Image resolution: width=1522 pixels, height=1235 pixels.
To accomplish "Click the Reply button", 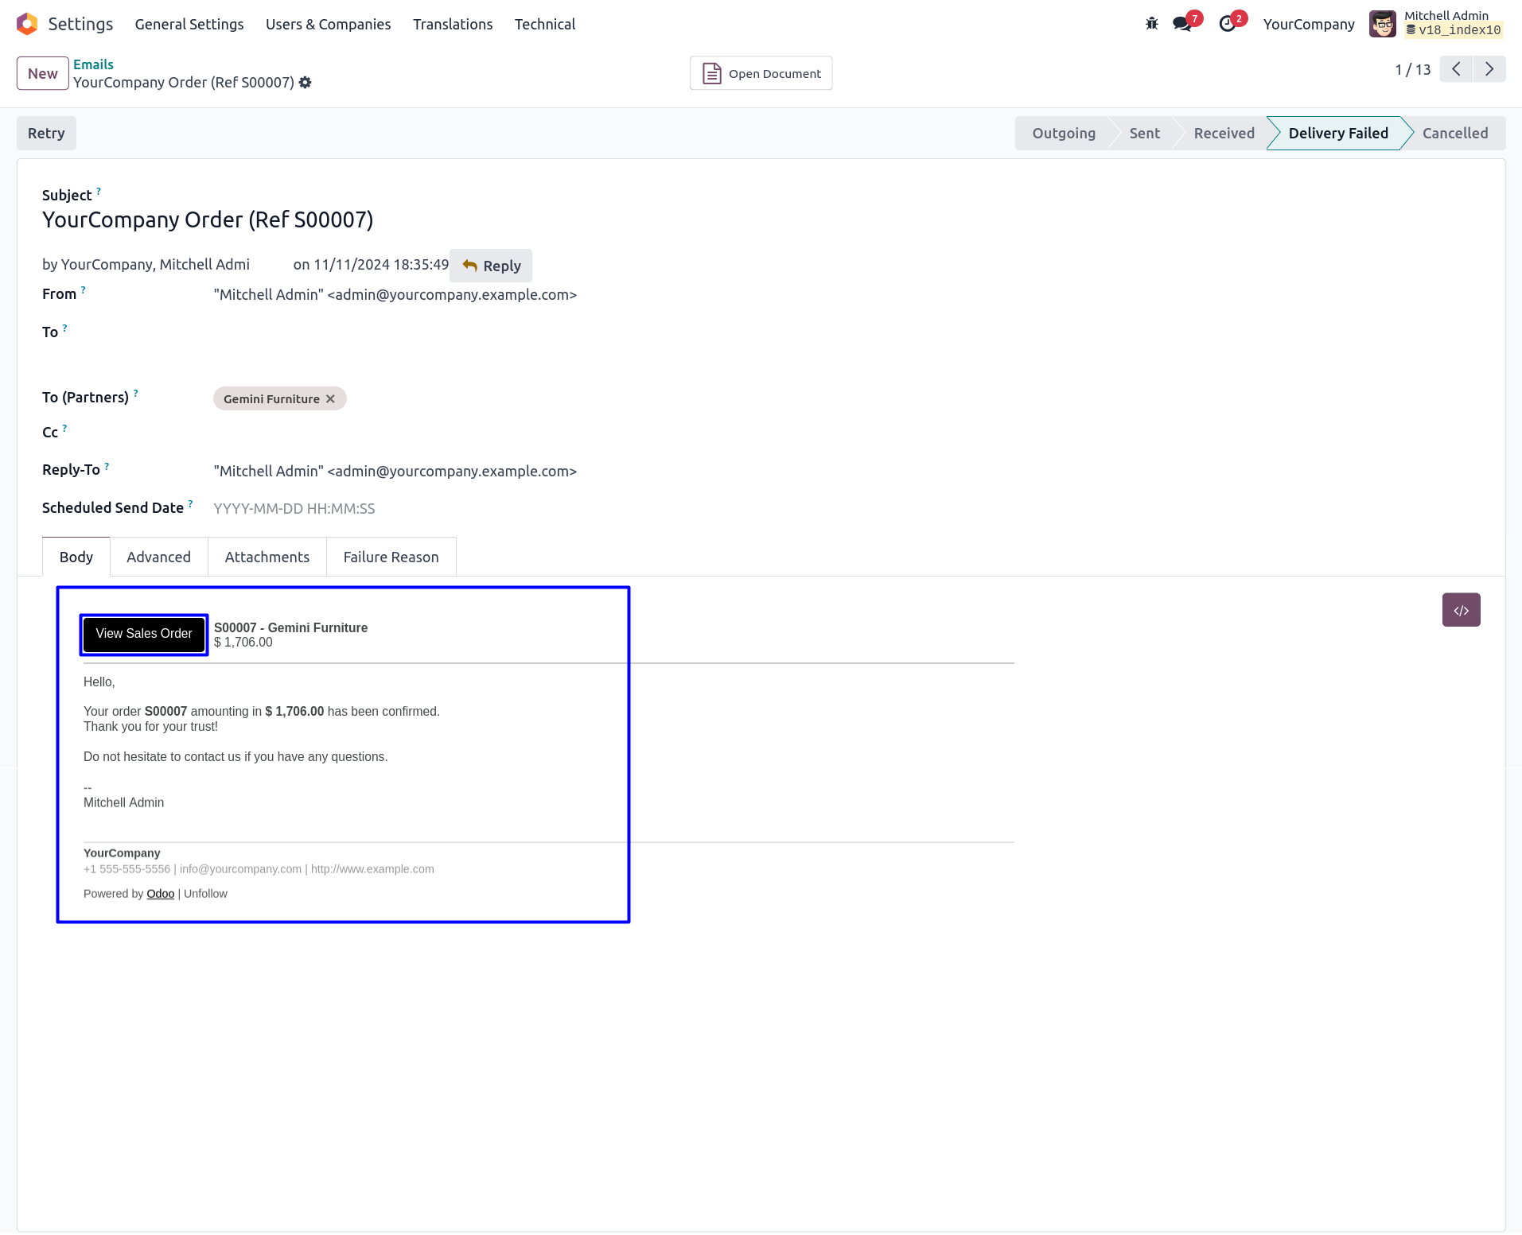I will click(491, 266).
